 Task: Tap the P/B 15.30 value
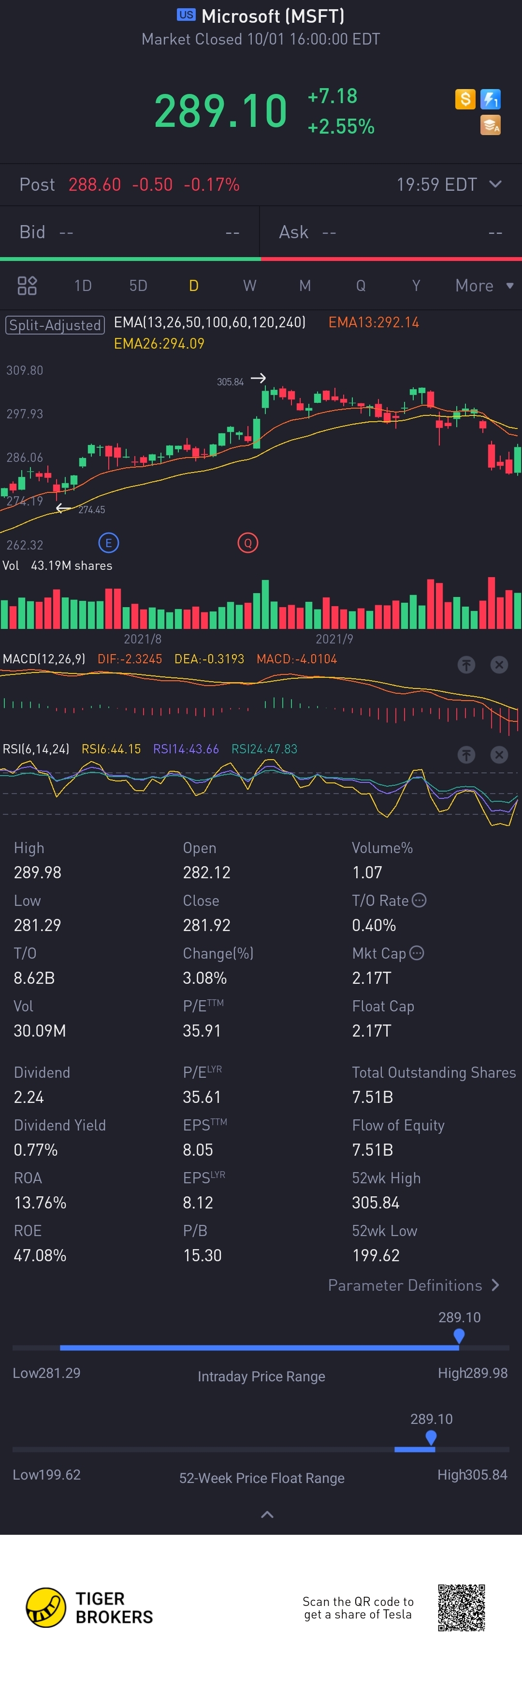(x=202, y=1255)
